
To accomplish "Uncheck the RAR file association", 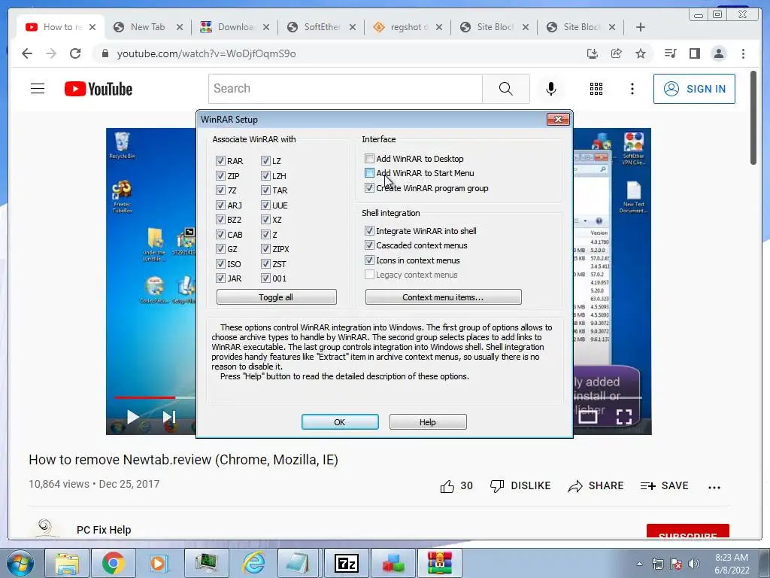I will [x=220, y=161].
